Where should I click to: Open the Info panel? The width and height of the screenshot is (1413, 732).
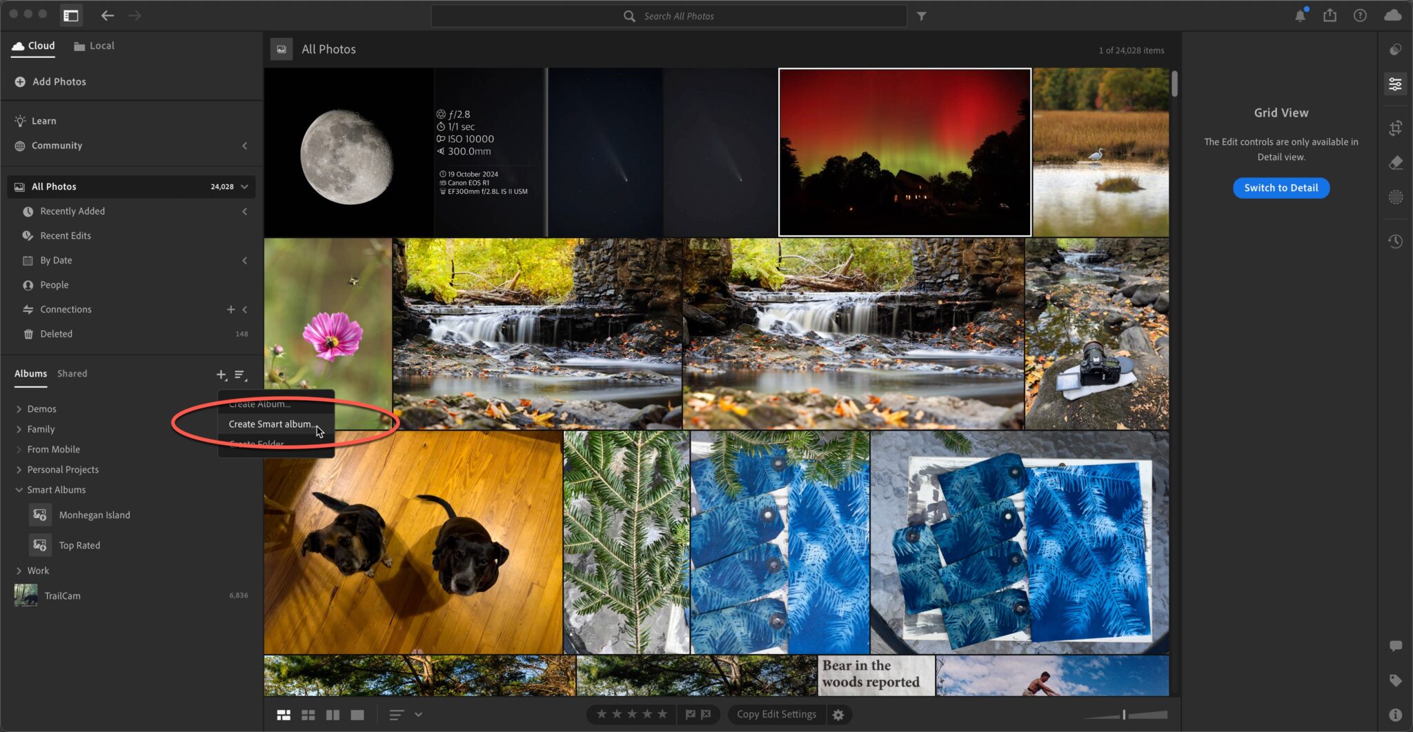1395,714
